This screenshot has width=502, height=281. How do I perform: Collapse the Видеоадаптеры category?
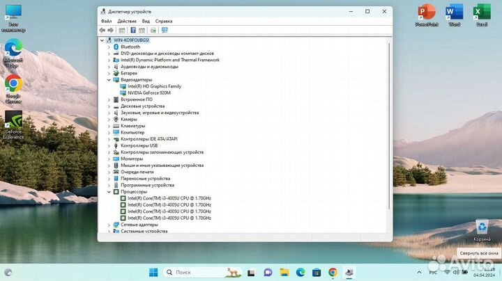pyautogui.click(x=109, y=80)
